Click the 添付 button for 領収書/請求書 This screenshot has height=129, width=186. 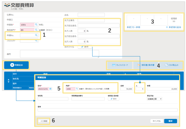pos(113,99)
